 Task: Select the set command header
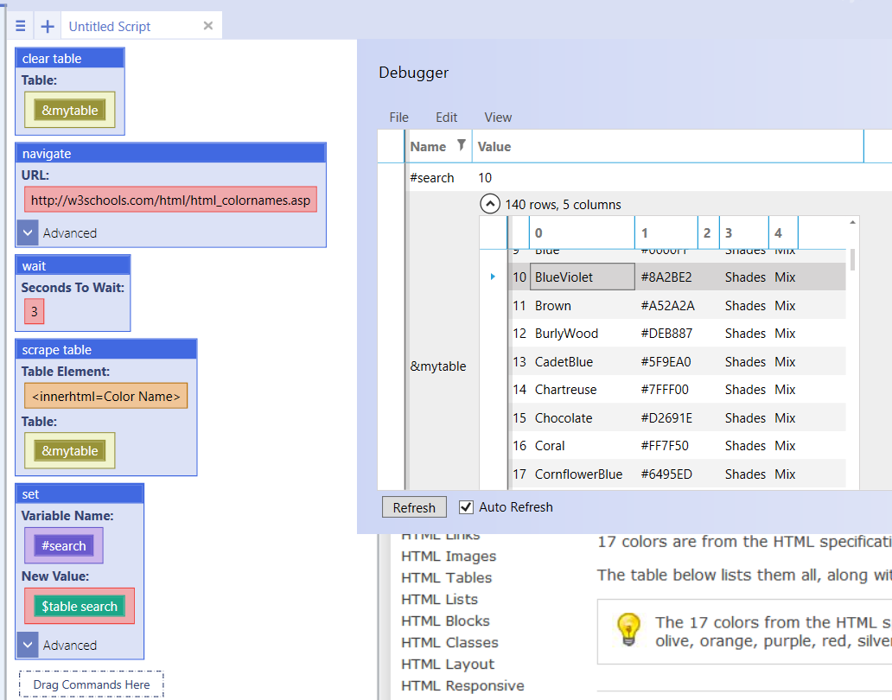(80, 493)
